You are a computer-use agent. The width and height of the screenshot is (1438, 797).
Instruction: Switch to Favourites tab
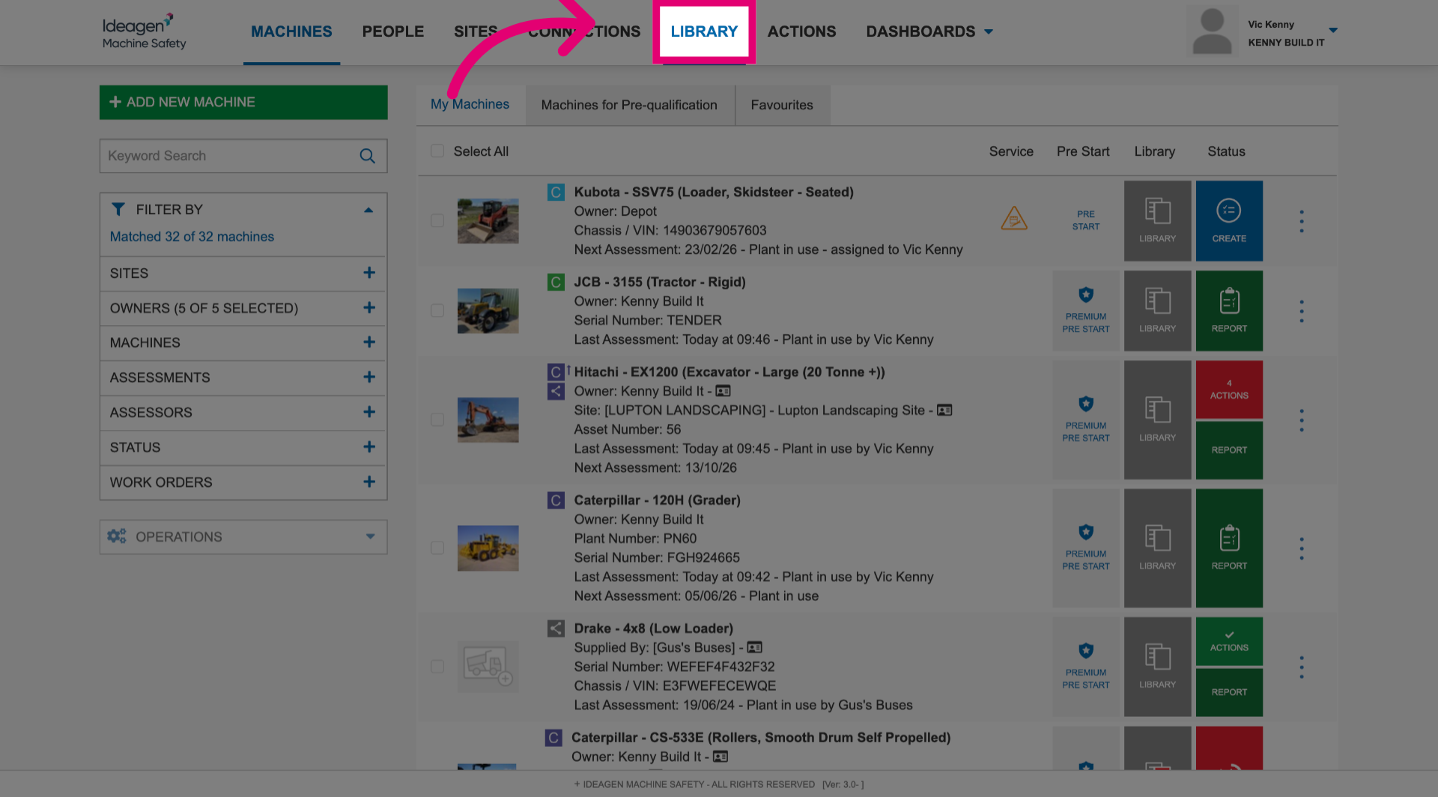782,105
